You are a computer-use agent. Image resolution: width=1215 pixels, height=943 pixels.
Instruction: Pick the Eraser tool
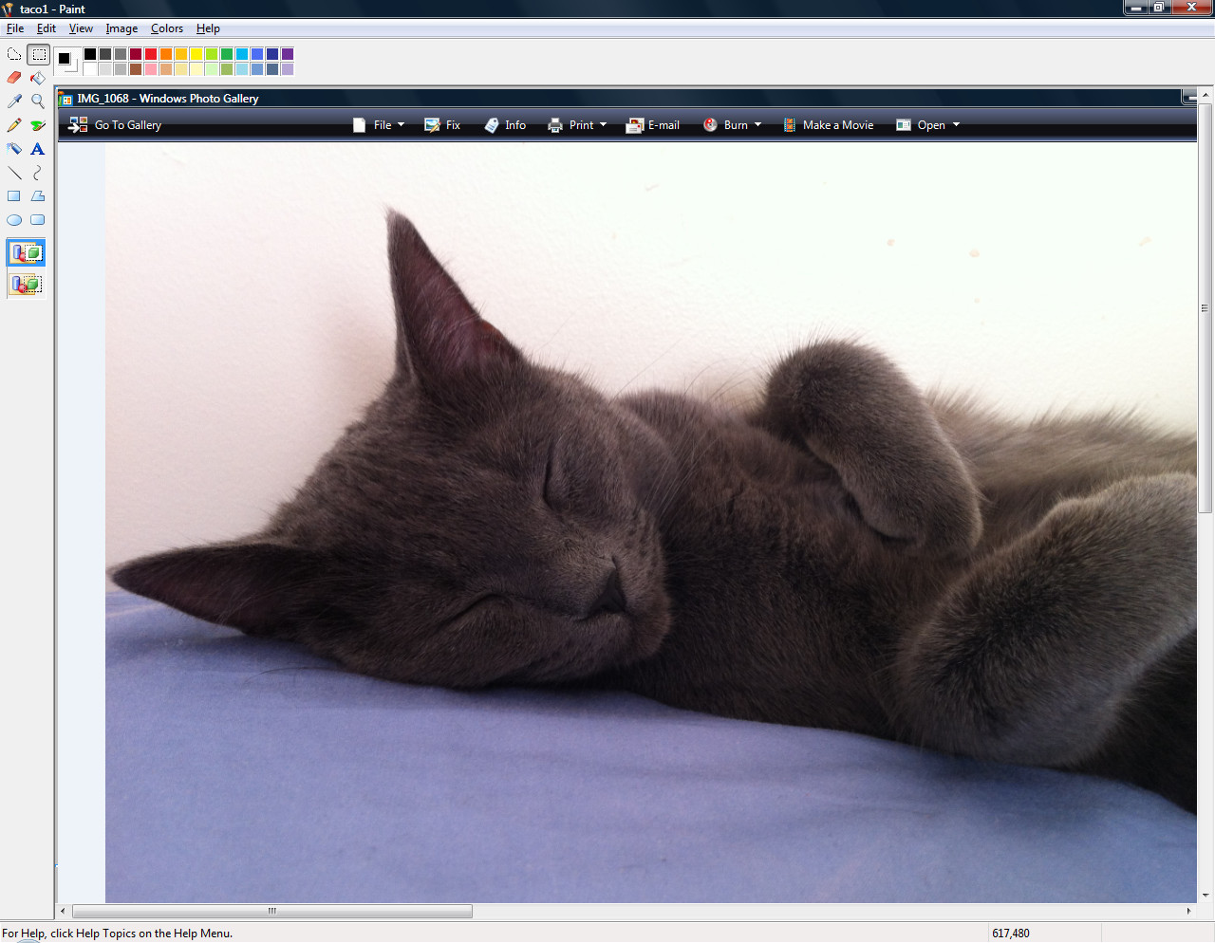click(14, 78)
